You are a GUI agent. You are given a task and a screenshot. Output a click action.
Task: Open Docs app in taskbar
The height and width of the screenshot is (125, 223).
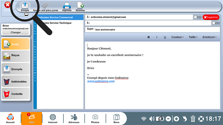click(x=116, y=118)
